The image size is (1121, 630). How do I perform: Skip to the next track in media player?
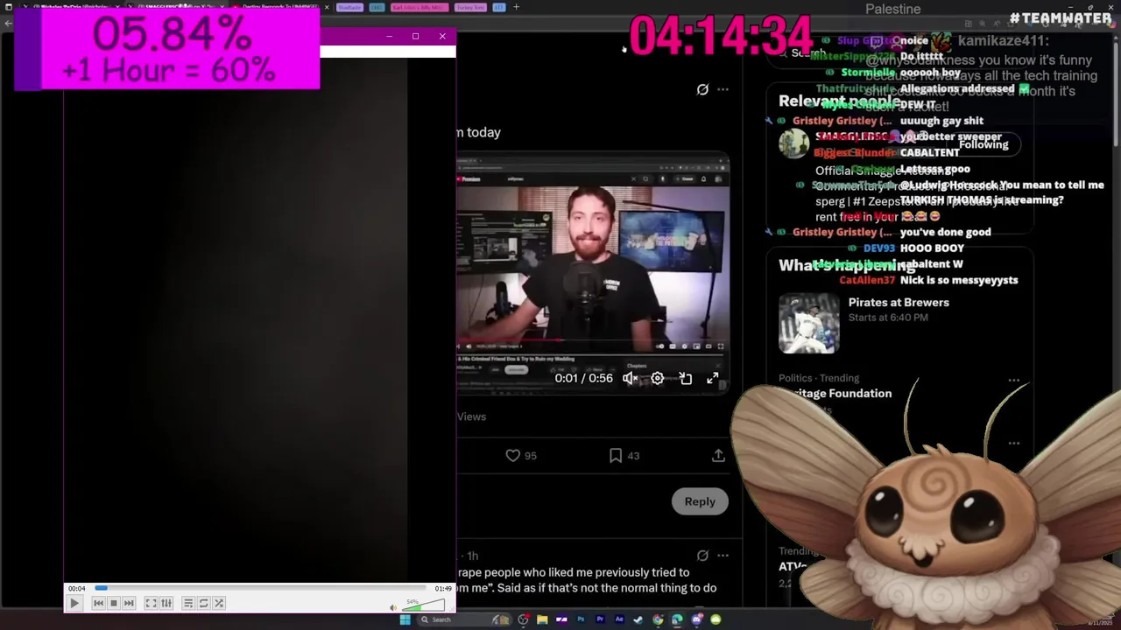pyautogui.click(x=129, y=603)
